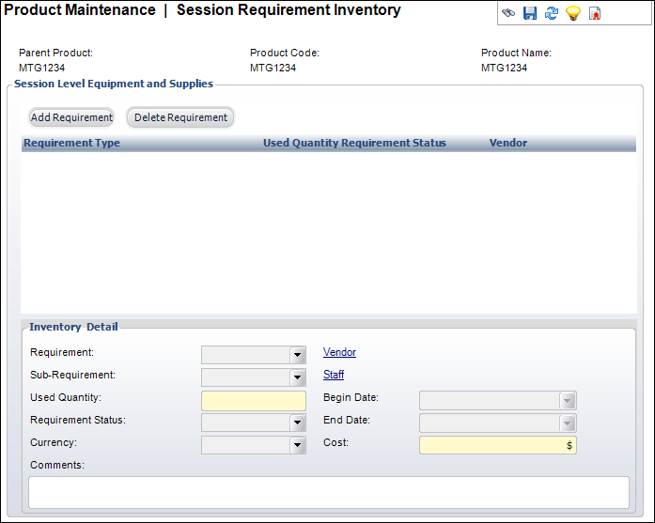Expand the Requirement dropdown
Screen dimensions: 655x523
point(298,355)
